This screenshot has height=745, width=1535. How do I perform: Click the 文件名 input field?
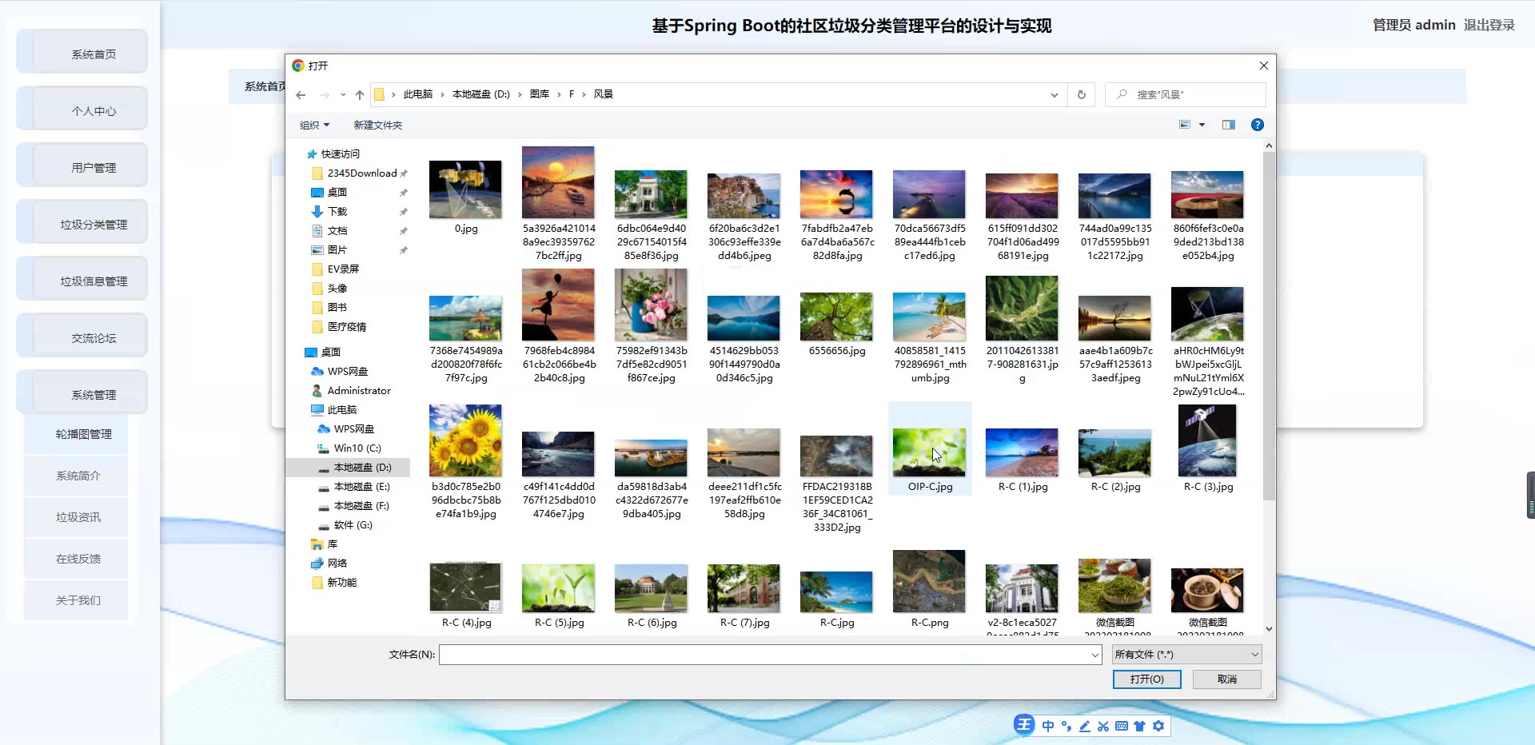[x=764, y=655]
